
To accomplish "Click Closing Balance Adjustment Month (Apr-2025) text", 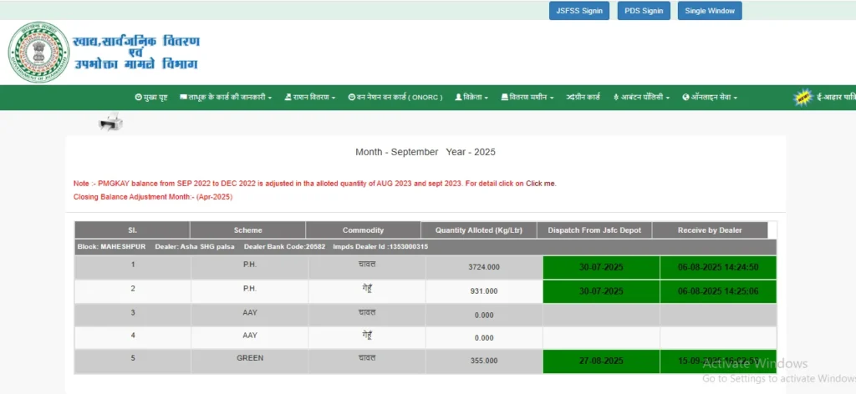I will tap(153, 197).
